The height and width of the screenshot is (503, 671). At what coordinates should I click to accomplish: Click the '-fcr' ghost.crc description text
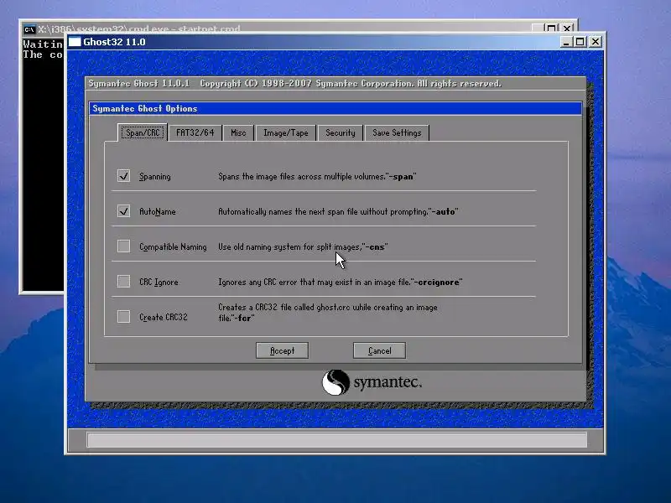point(328,313)
